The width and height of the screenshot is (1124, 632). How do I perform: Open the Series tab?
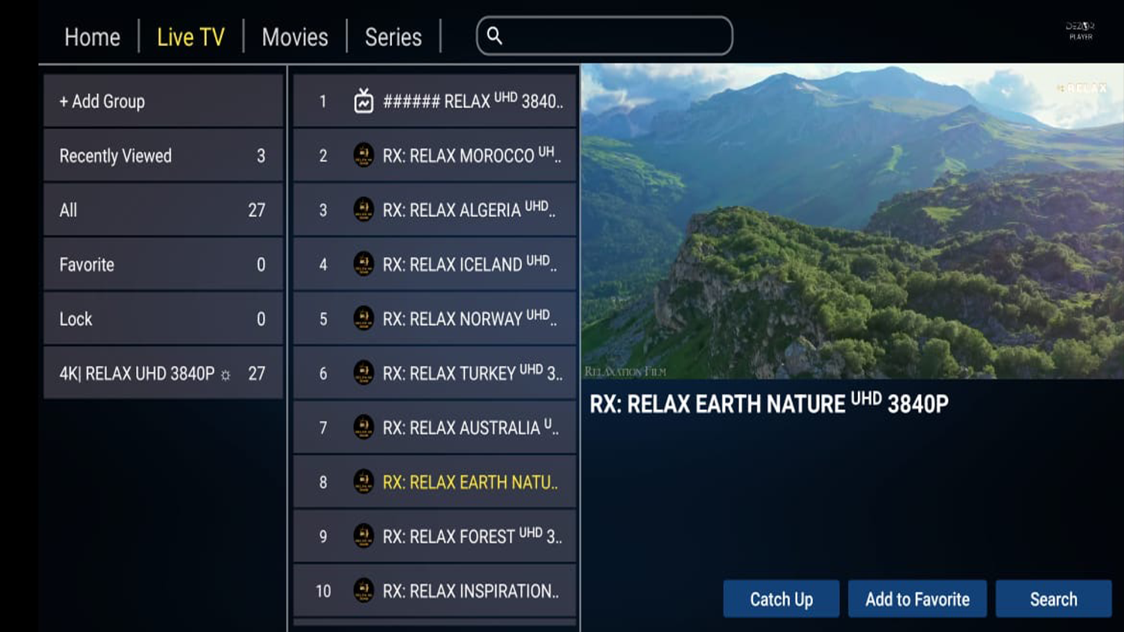click(393, 36)
